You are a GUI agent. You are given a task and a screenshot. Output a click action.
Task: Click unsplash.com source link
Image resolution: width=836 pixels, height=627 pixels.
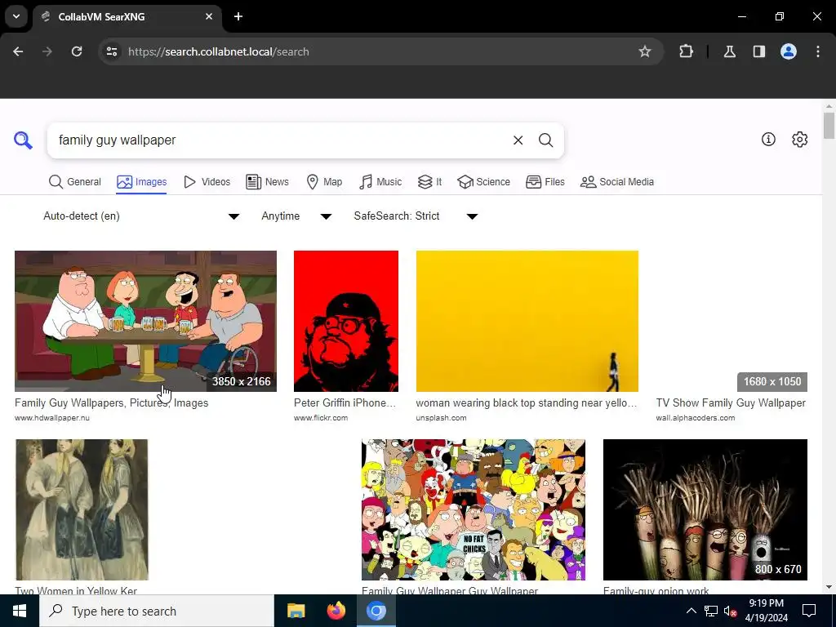coord(441,418)
